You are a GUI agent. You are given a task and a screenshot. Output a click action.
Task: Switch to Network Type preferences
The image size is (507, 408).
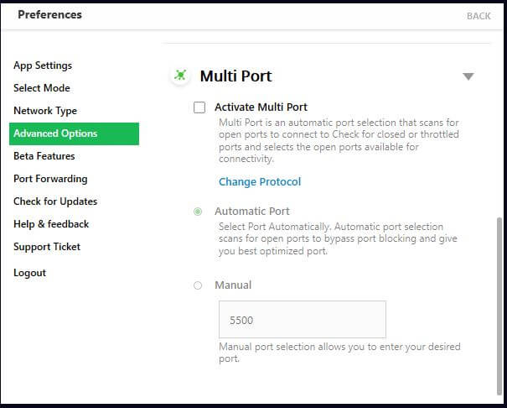(x=45, y=111)
